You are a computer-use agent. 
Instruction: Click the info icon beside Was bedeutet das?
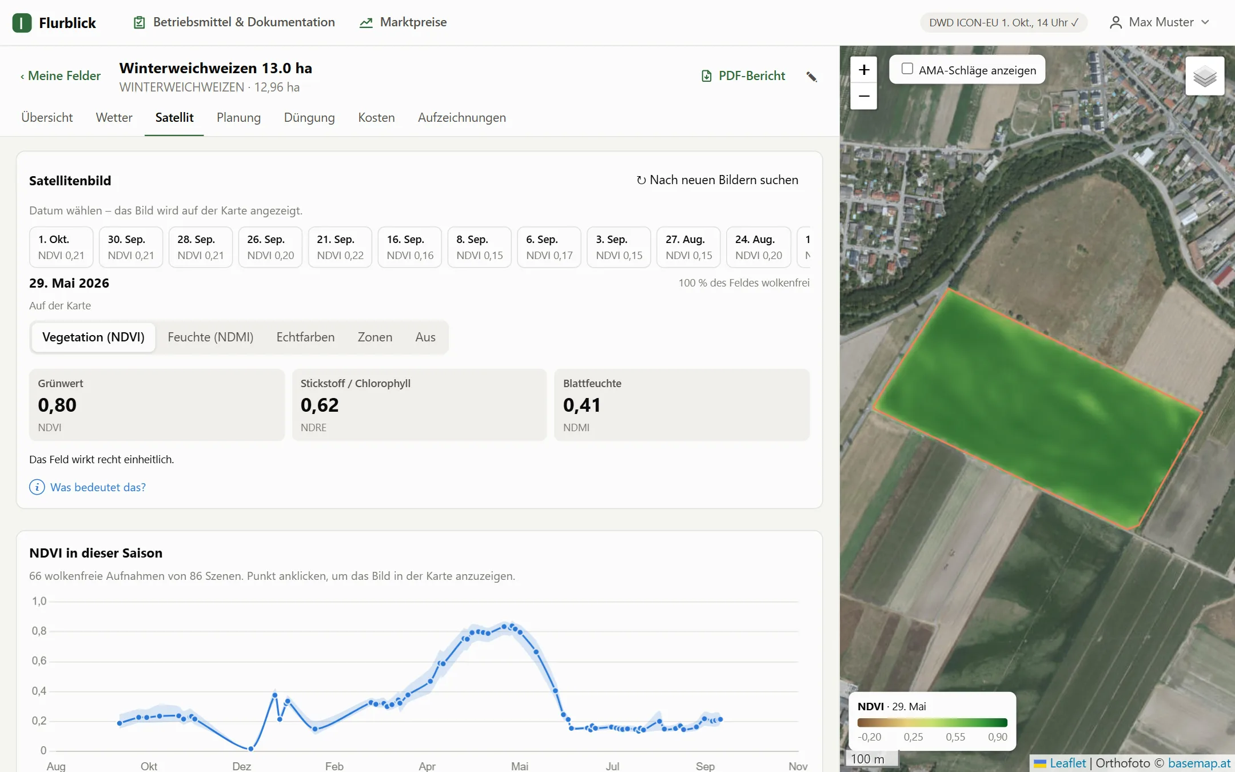37,487
